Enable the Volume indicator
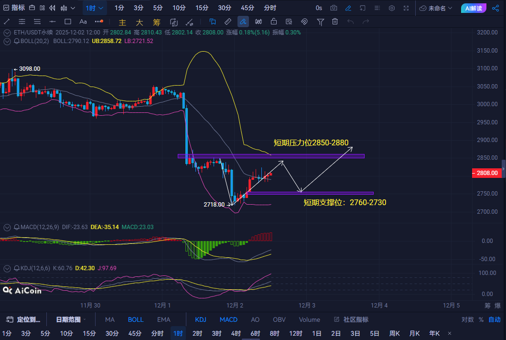506x340 pixels. [309, 319]
